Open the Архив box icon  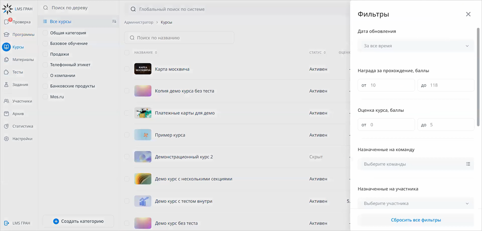pos(7,114)
